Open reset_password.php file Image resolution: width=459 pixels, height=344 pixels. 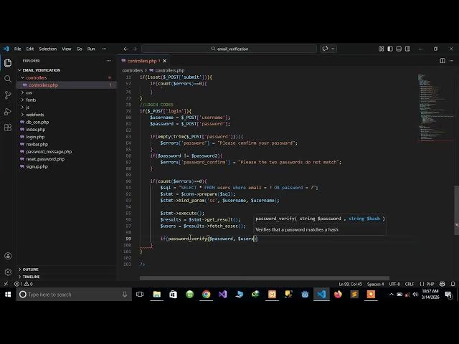(x=45, y=159)
